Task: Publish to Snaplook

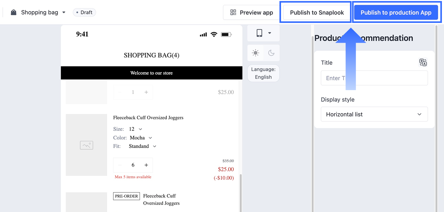Action: point(317,13)
